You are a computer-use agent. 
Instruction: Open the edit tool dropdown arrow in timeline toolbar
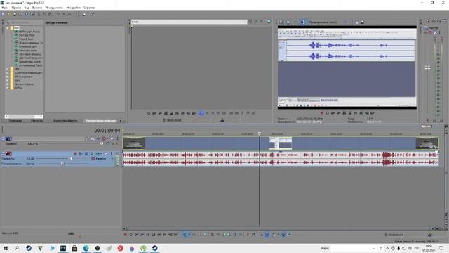point(189,235)
